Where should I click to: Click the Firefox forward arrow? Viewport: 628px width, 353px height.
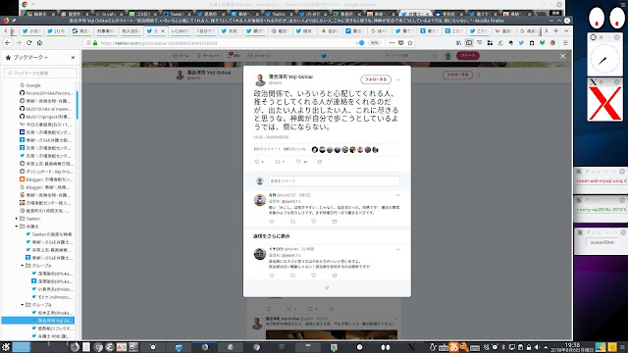pyautogui.click(x=19, y=43)
